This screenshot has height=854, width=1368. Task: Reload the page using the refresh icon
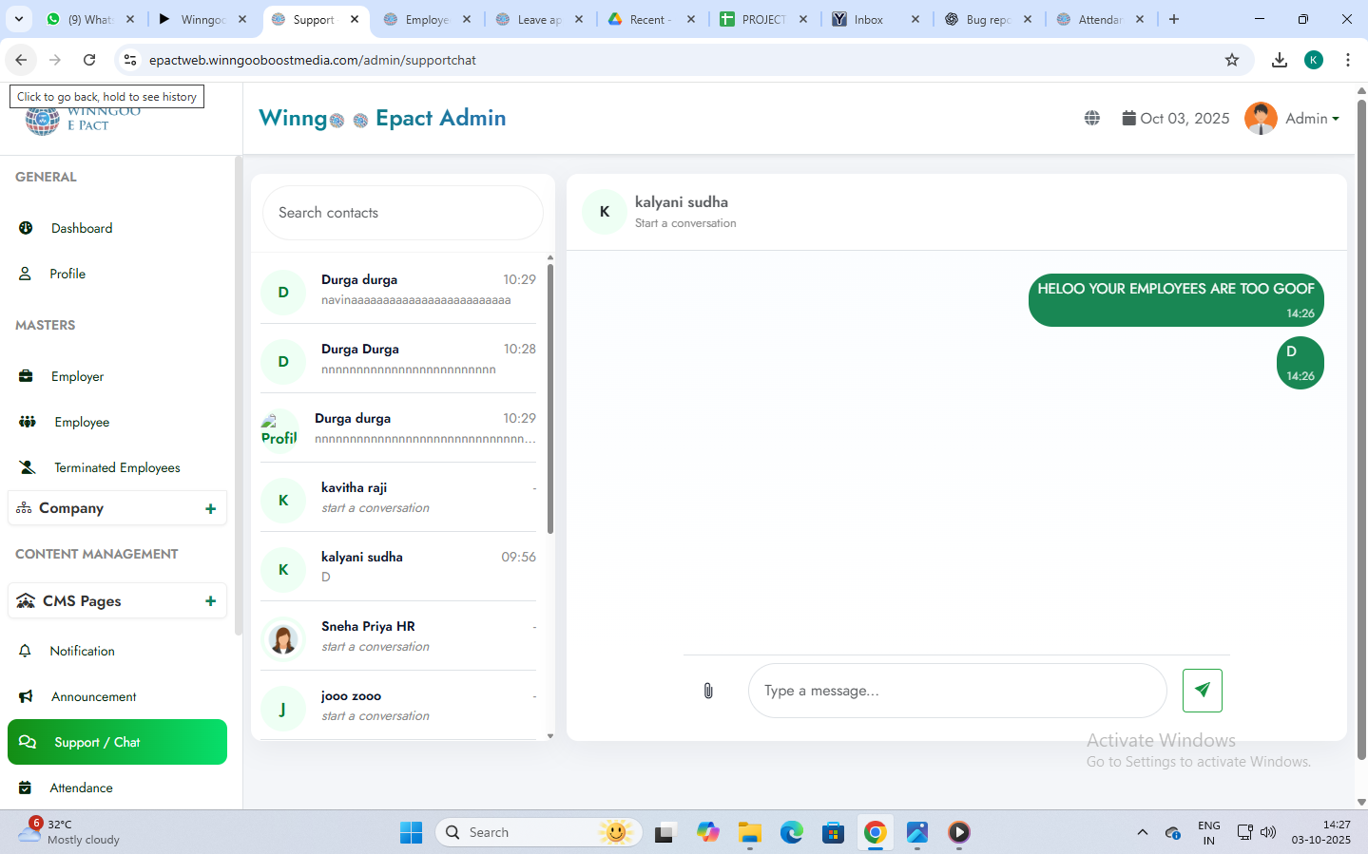pos(89,60)
